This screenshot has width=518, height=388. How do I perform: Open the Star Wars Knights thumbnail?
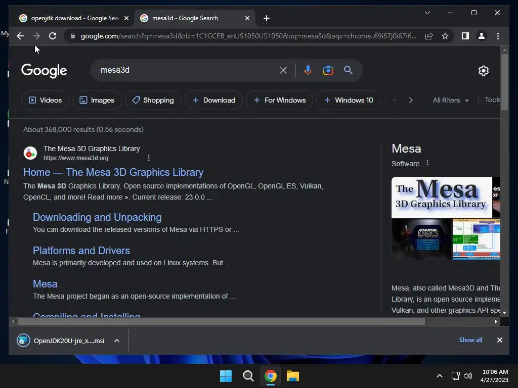pos(421,239)
